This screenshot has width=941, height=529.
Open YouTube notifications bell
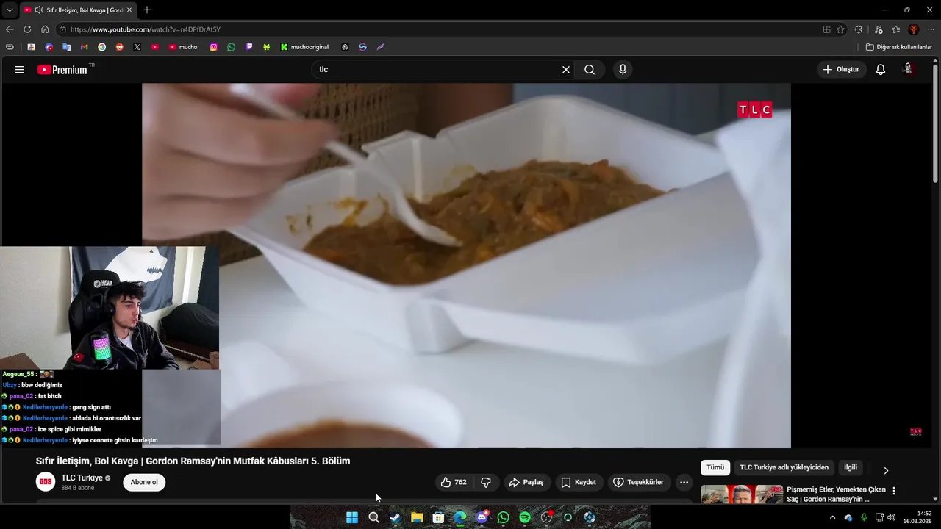[x=881, y=69]
